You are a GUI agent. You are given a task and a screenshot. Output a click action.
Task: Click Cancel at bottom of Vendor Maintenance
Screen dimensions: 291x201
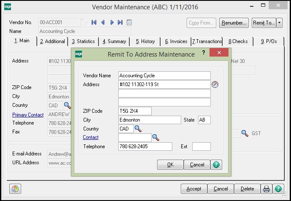(220, 189)
